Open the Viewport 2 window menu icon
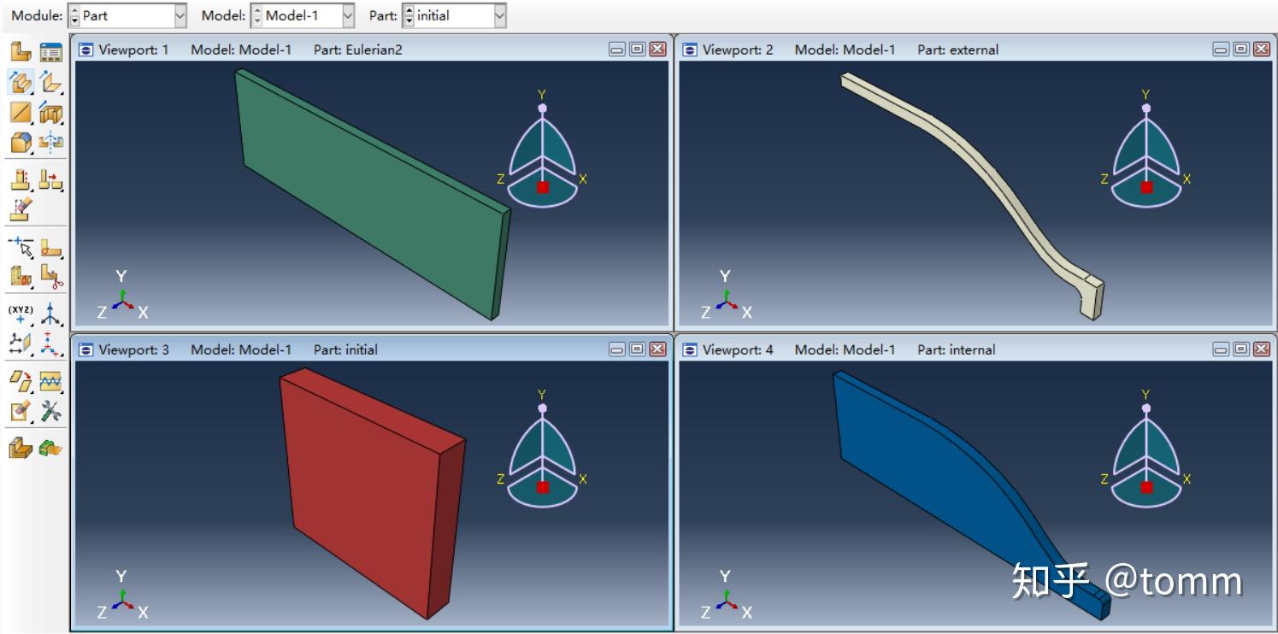Screen dimensions: 1278x634 (690, 50)
